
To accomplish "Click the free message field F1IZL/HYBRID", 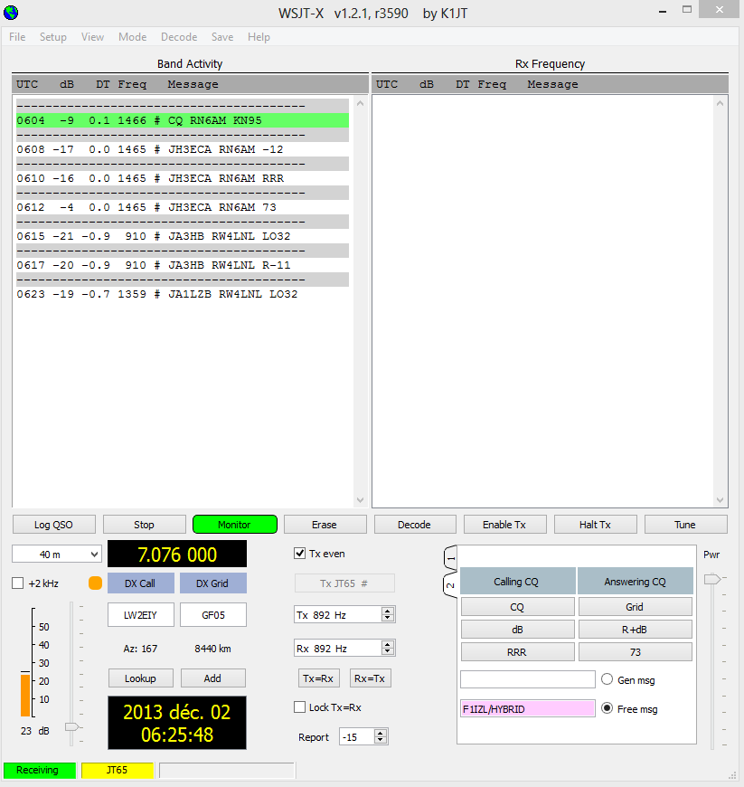I will 528,708.
